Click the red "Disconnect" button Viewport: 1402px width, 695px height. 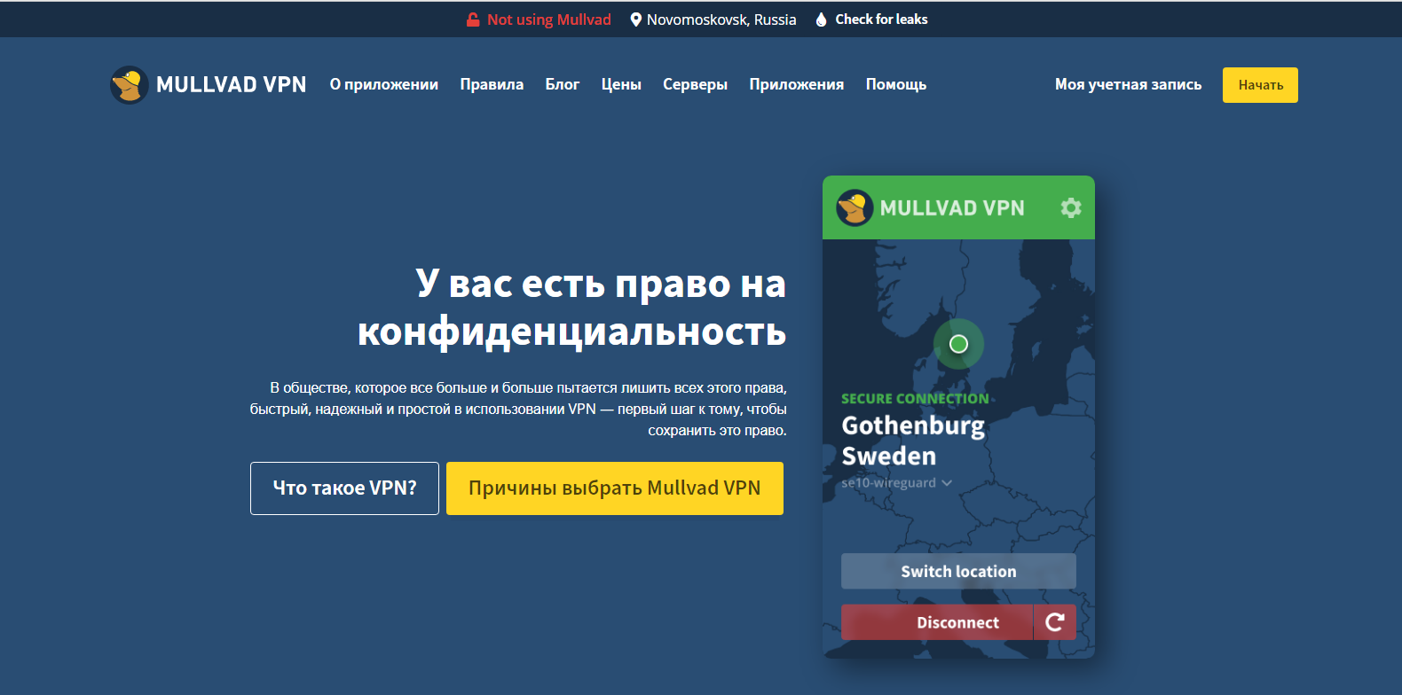coord(937,622)
